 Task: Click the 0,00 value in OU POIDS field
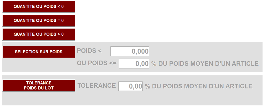click(142, 64)
